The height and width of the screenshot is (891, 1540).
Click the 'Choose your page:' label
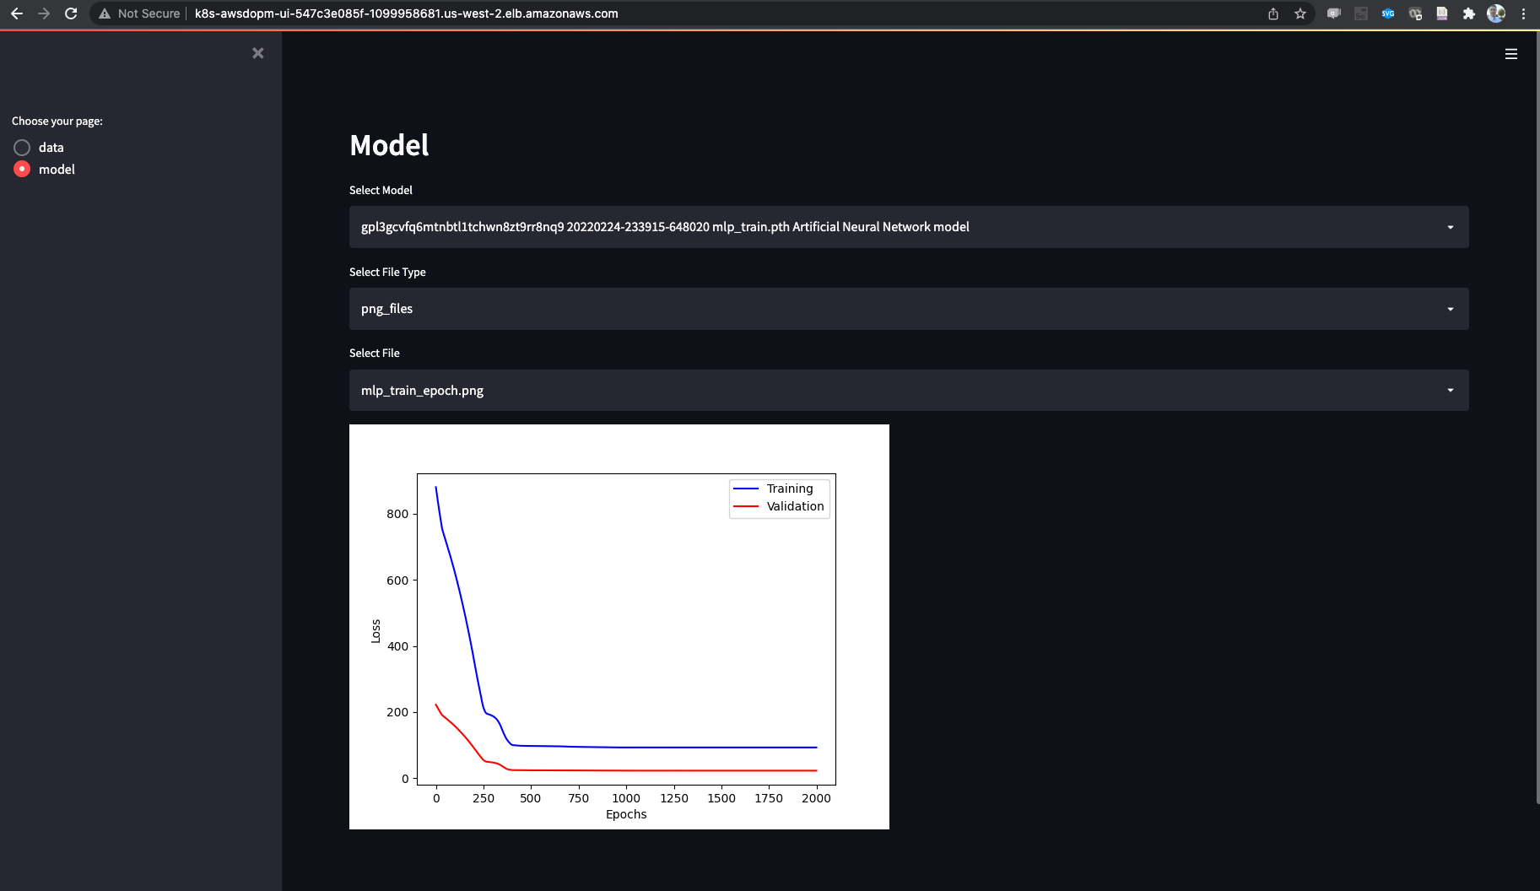coord(57,121)
